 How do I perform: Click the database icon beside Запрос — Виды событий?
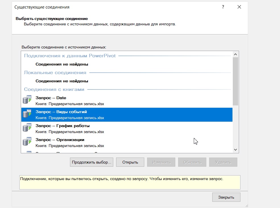27,113
